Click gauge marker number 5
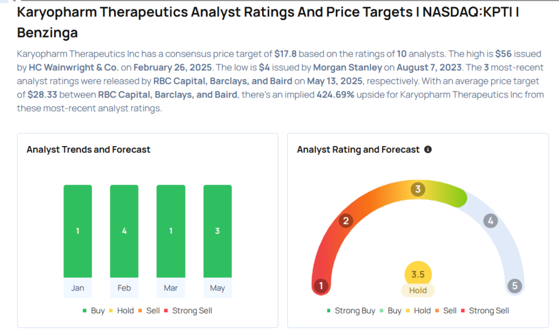Viewport: 559px width, 333px height. (x=515, y=286)
